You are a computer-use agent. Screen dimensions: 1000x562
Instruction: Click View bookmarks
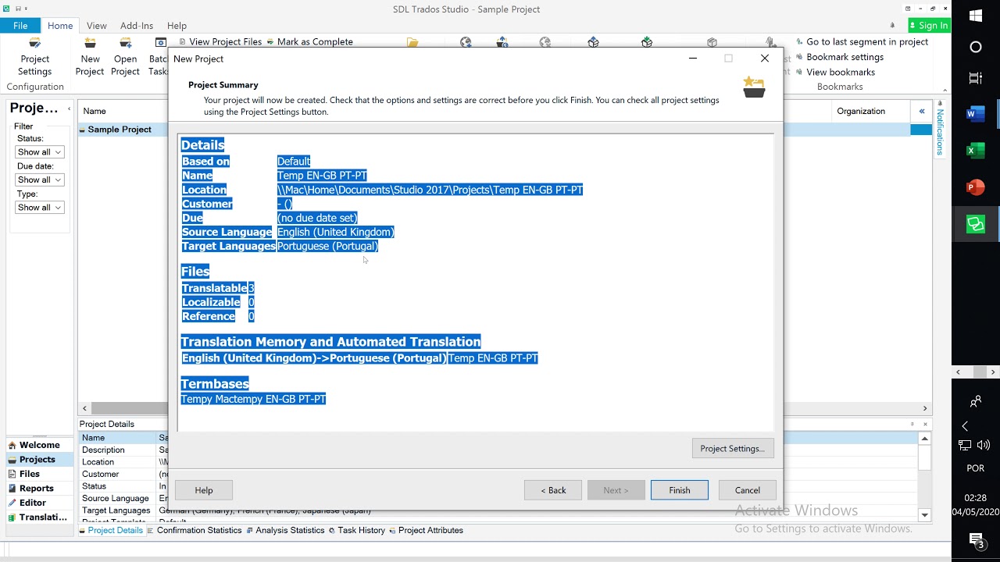point(834,72)
